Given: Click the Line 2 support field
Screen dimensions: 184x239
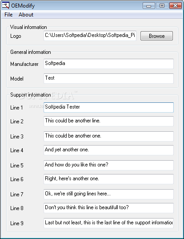Looking at the screenshot, I should [108, 121].
